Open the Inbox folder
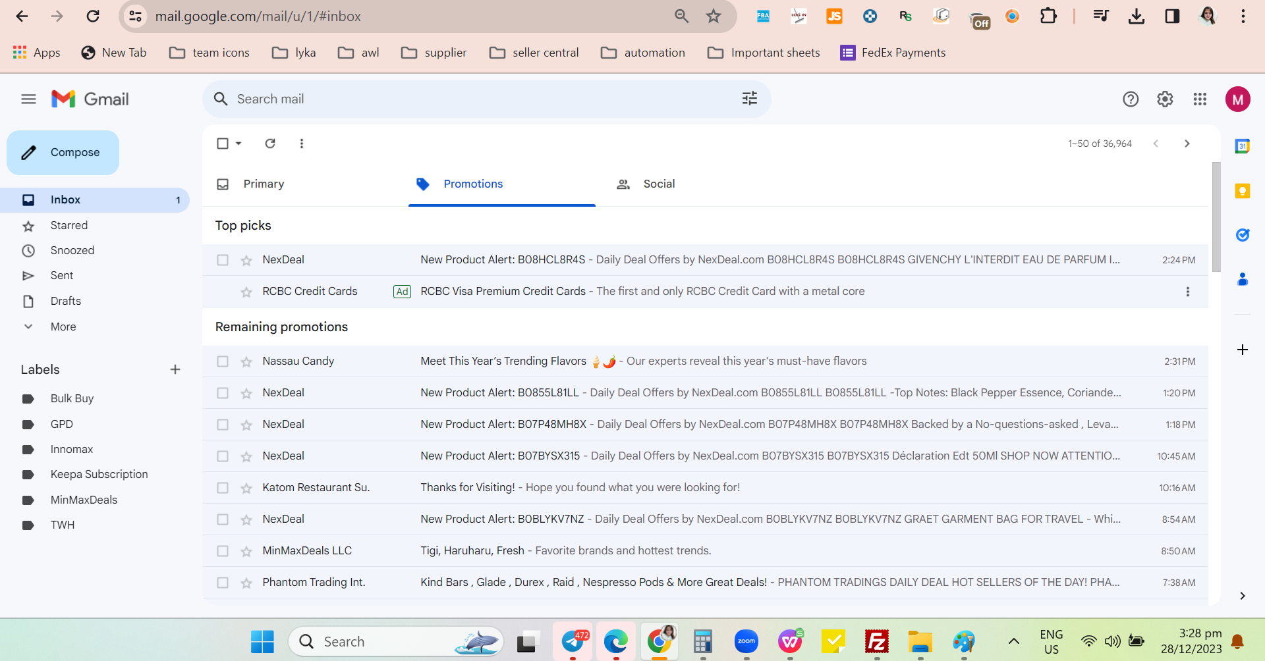 95,200
